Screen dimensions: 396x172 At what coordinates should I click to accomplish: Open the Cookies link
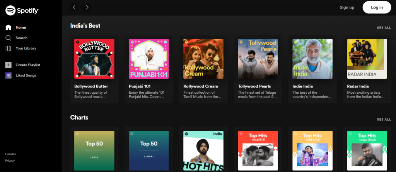tap(10, 154)
